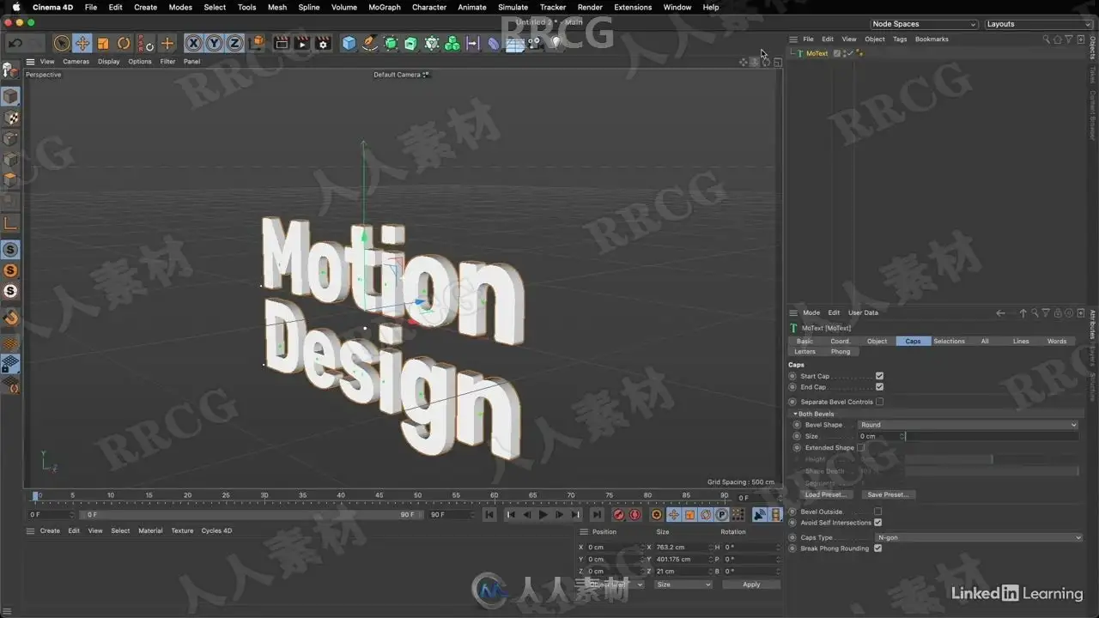Enable Separate Bevel Controls checkbox
This screenshot has width=1099, height=618.
pyautogui.click(x=879, y=402)
